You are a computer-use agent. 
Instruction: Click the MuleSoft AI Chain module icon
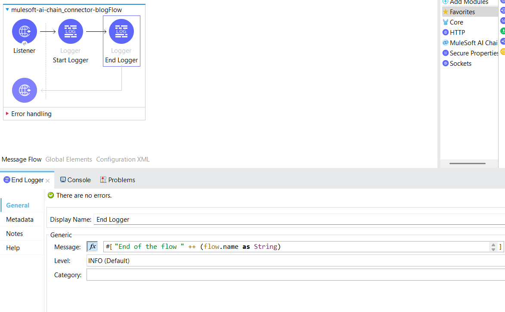coord(446,43)
